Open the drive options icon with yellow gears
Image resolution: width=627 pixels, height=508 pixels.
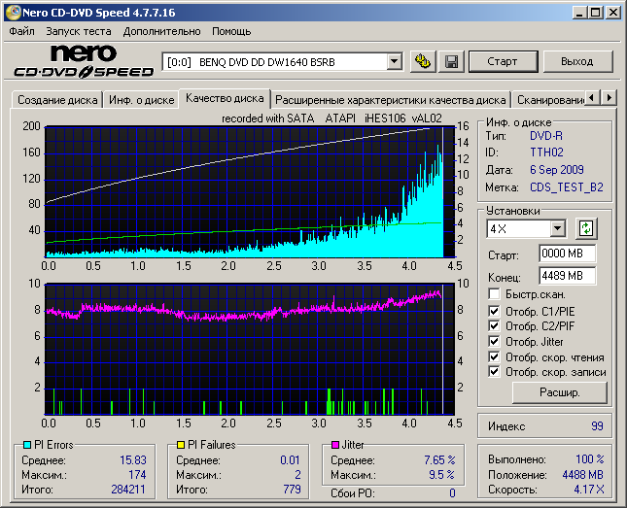(423, 61)
